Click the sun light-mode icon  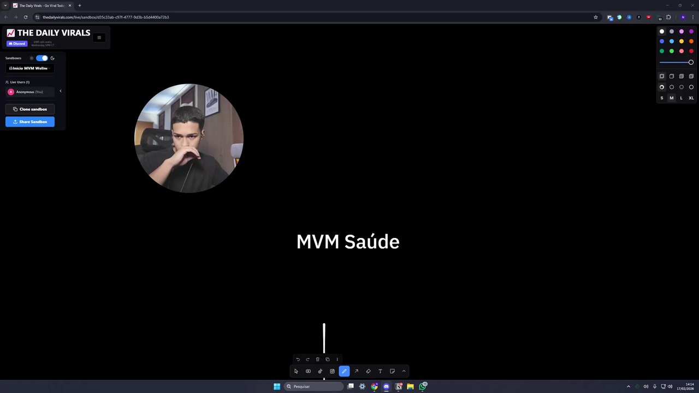(31, 58)
